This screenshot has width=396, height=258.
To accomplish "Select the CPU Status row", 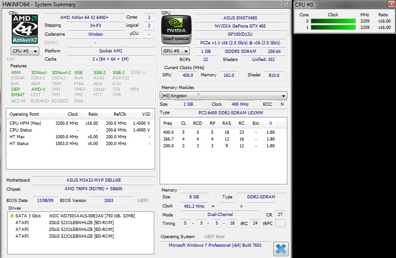I will coord(80,130).
